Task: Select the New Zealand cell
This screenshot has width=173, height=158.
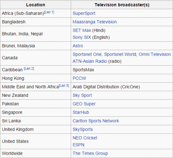Action: pos(36,95)
